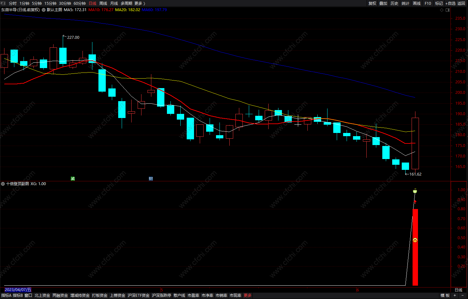Select the 30分钟 period
This screenshot has height=299, width=468.
(65, 3)
